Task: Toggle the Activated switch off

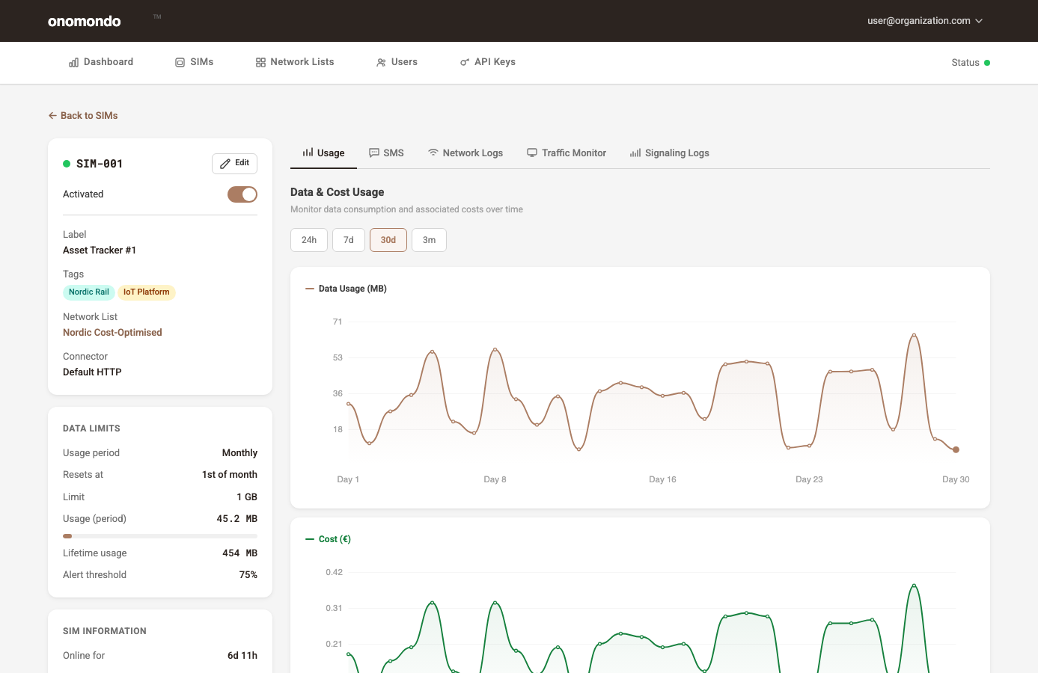Action: pyautogui.click(x=242, y=194)
